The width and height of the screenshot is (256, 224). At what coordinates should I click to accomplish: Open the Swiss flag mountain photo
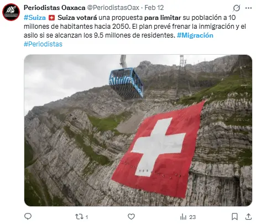pyautogui.click(x=138, y=131)
